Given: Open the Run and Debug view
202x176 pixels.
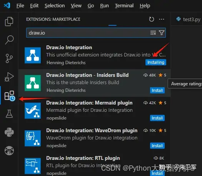Looking at the screenshot, I should [x=9, y=77].
